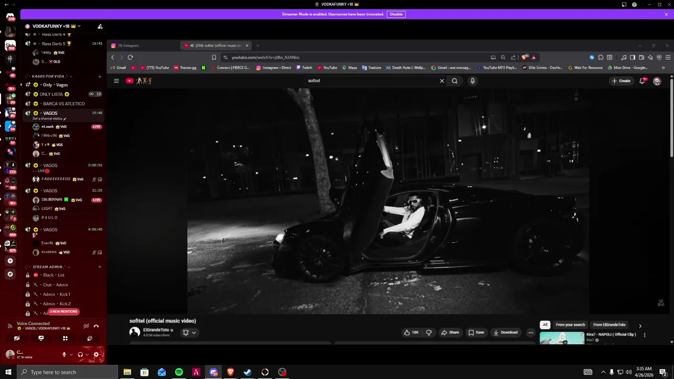Viewport: 674px width, 379px height.
Task: Show hidden system tray icons
Action: [x=603, y=372]
